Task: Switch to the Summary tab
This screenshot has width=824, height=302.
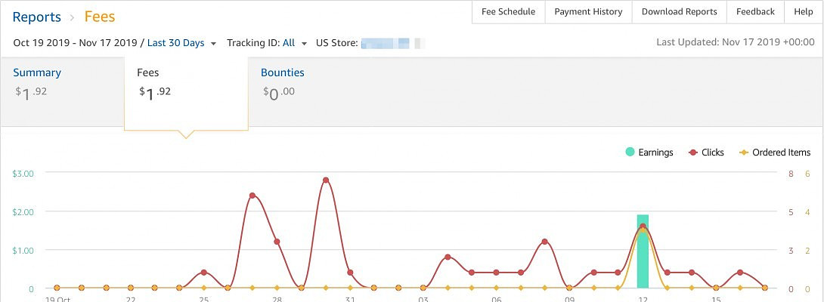Action: click(37, 73)
